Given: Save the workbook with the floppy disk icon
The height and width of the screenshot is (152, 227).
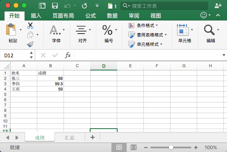Looking at the screenshot, I should (55, 6).
